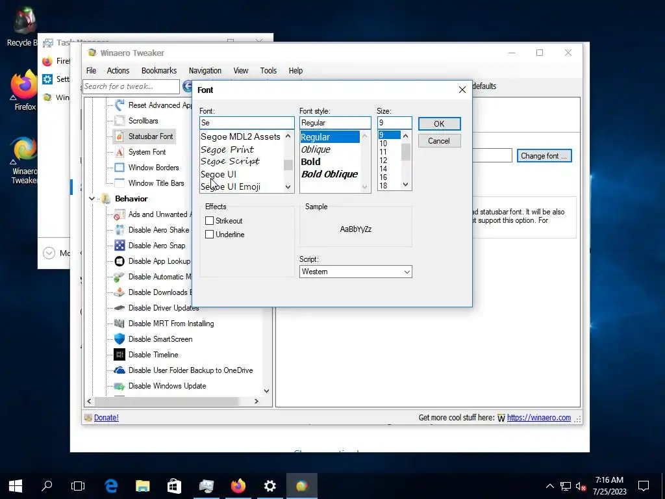Click the Window Borders icon

pos(119,168)
